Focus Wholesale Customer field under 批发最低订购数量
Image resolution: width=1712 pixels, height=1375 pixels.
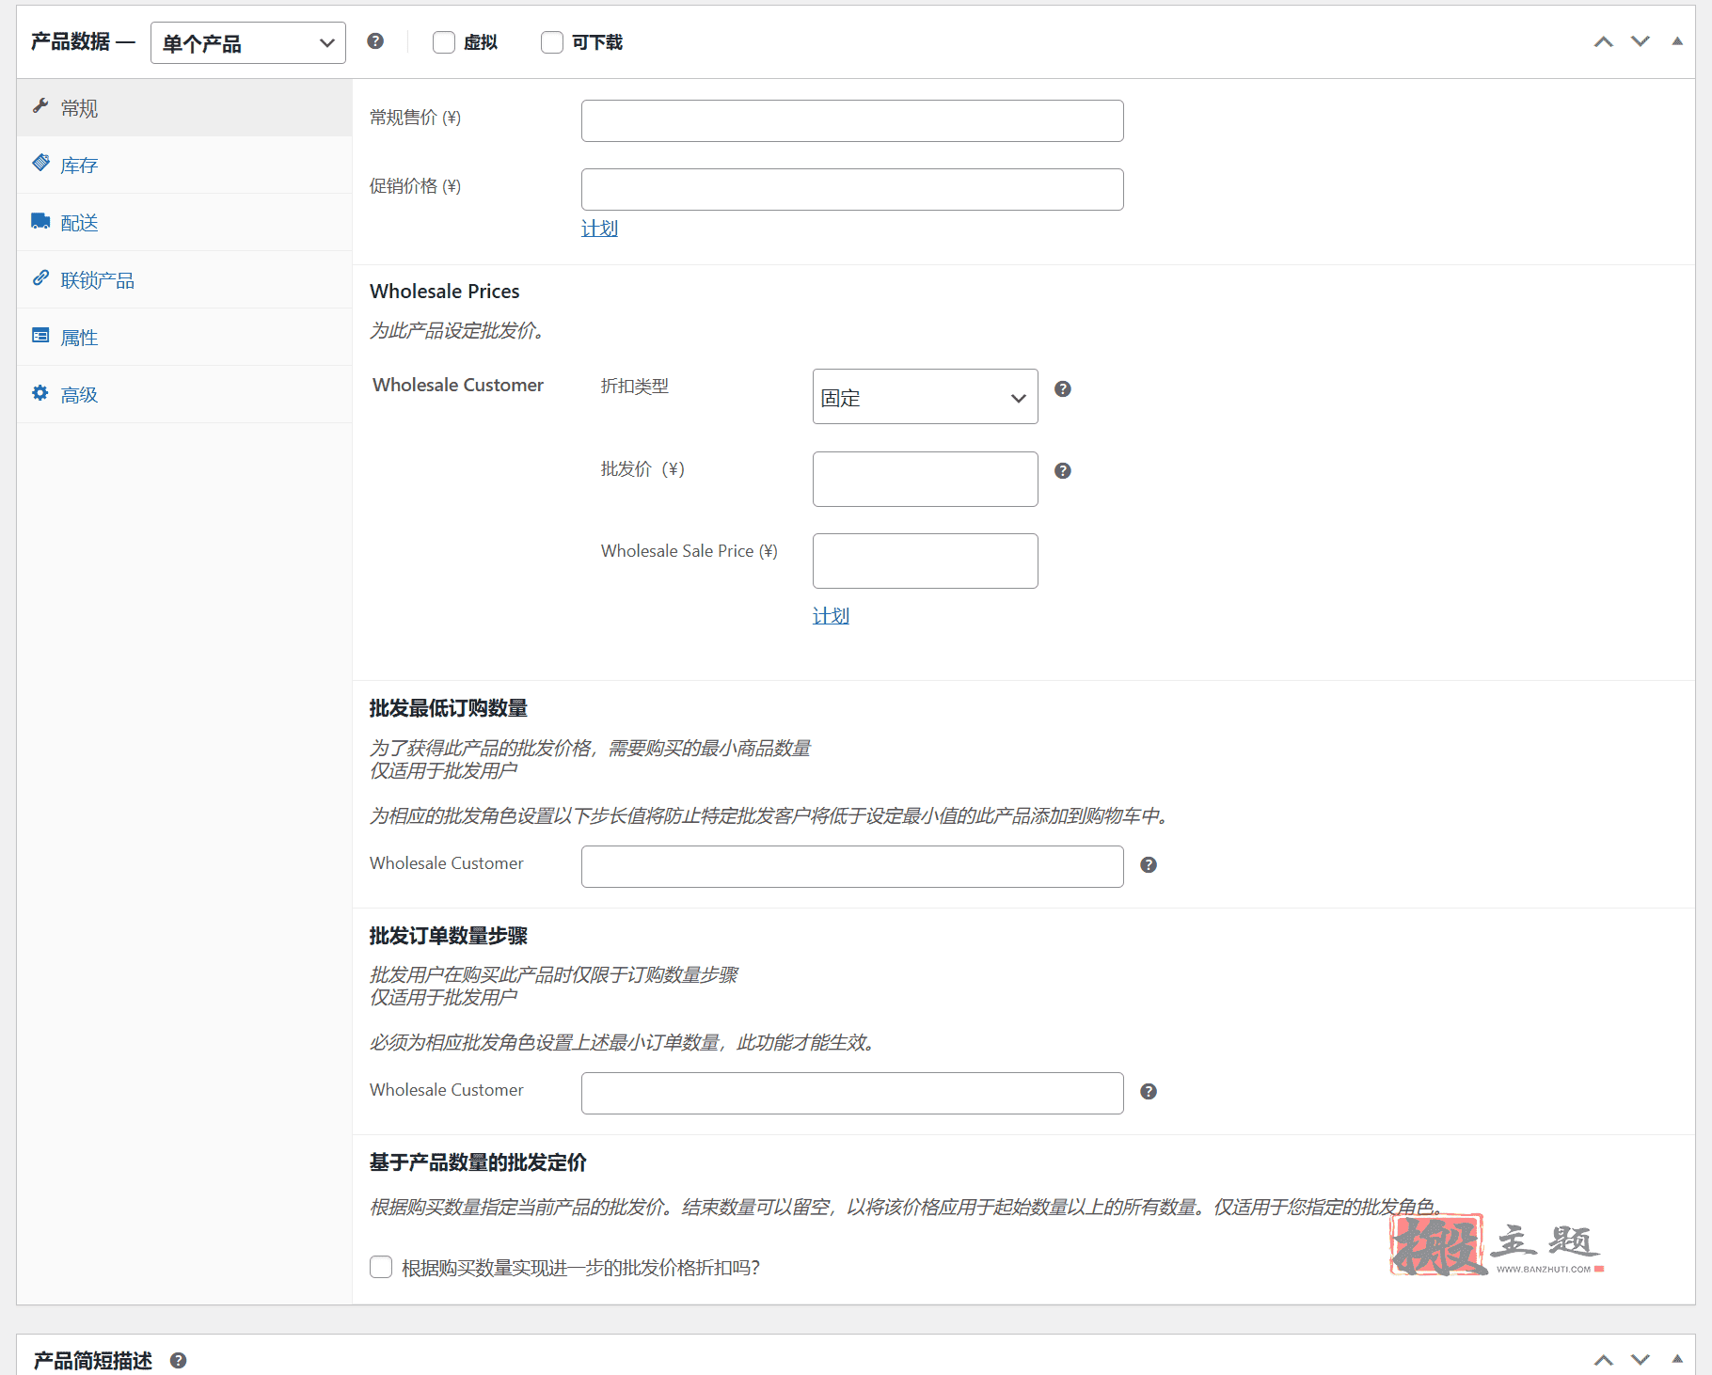point(852,866)
